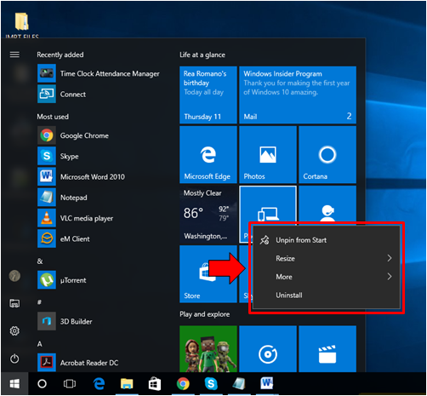
Task: Select Uninstall from context menu
Action: click(326, 296)
